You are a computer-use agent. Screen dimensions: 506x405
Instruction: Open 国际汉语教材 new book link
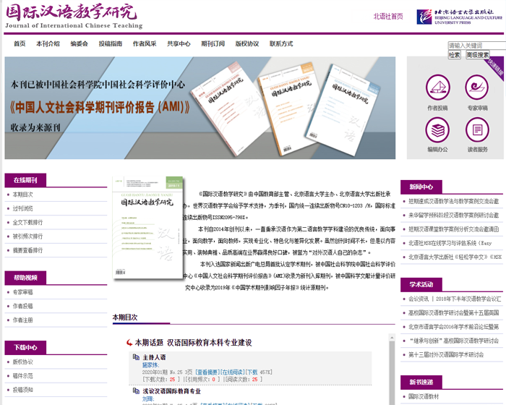pos(424,396)
